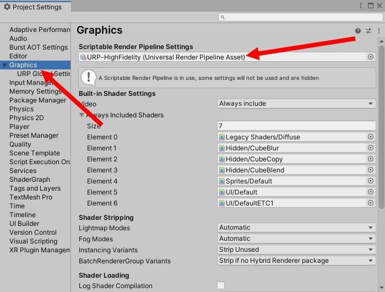
Task: Open Visual Scripting category
Action: click(x=33, y=241)
